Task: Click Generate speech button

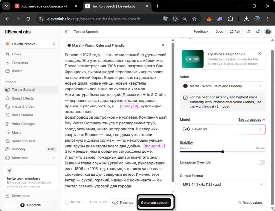Action: tap(155, 203)
